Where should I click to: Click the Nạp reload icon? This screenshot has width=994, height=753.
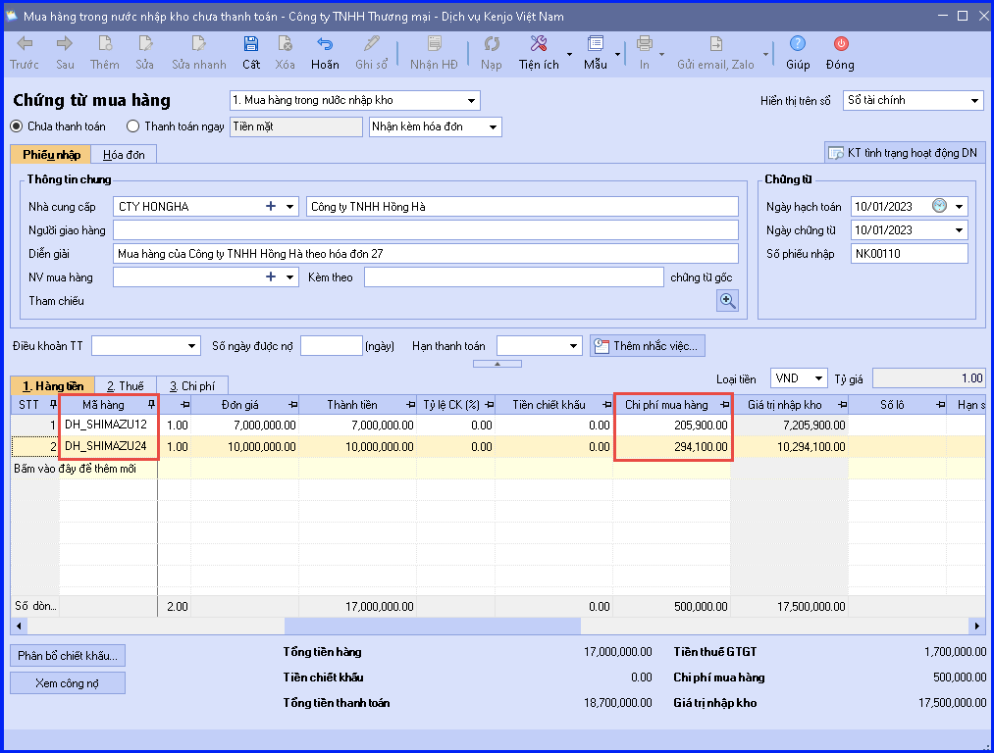tap(492, 44)
